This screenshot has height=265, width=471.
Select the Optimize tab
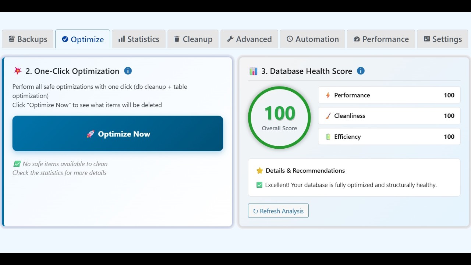coord(83,39)
